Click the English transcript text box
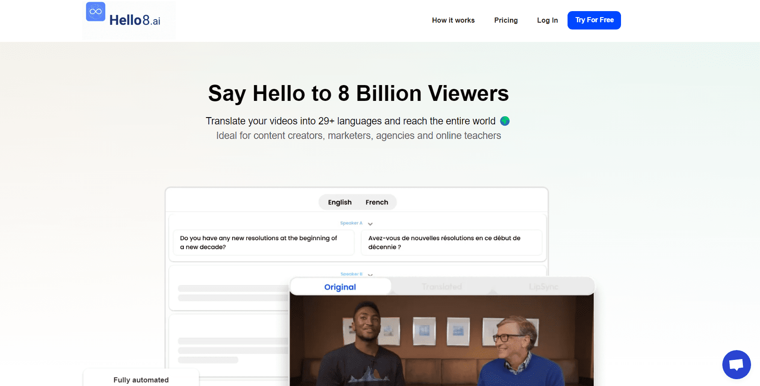The width and height of the screenshot is (760, 386). coord(263,242)
